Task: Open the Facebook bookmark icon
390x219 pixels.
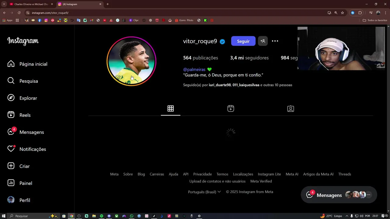Action: click(40, 20)
